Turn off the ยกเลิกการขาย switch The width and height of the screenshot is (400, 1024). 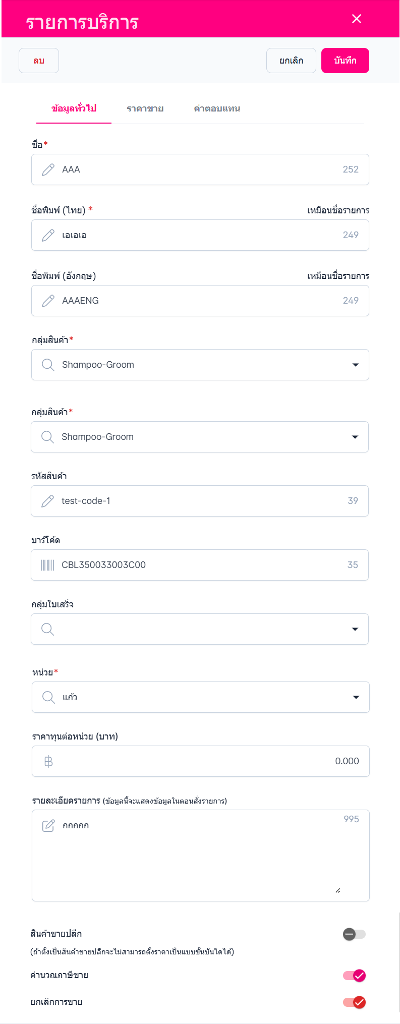click(354, 1002)
